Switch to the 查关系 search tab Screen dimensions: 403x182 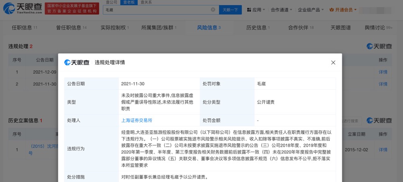click(146, 2)
